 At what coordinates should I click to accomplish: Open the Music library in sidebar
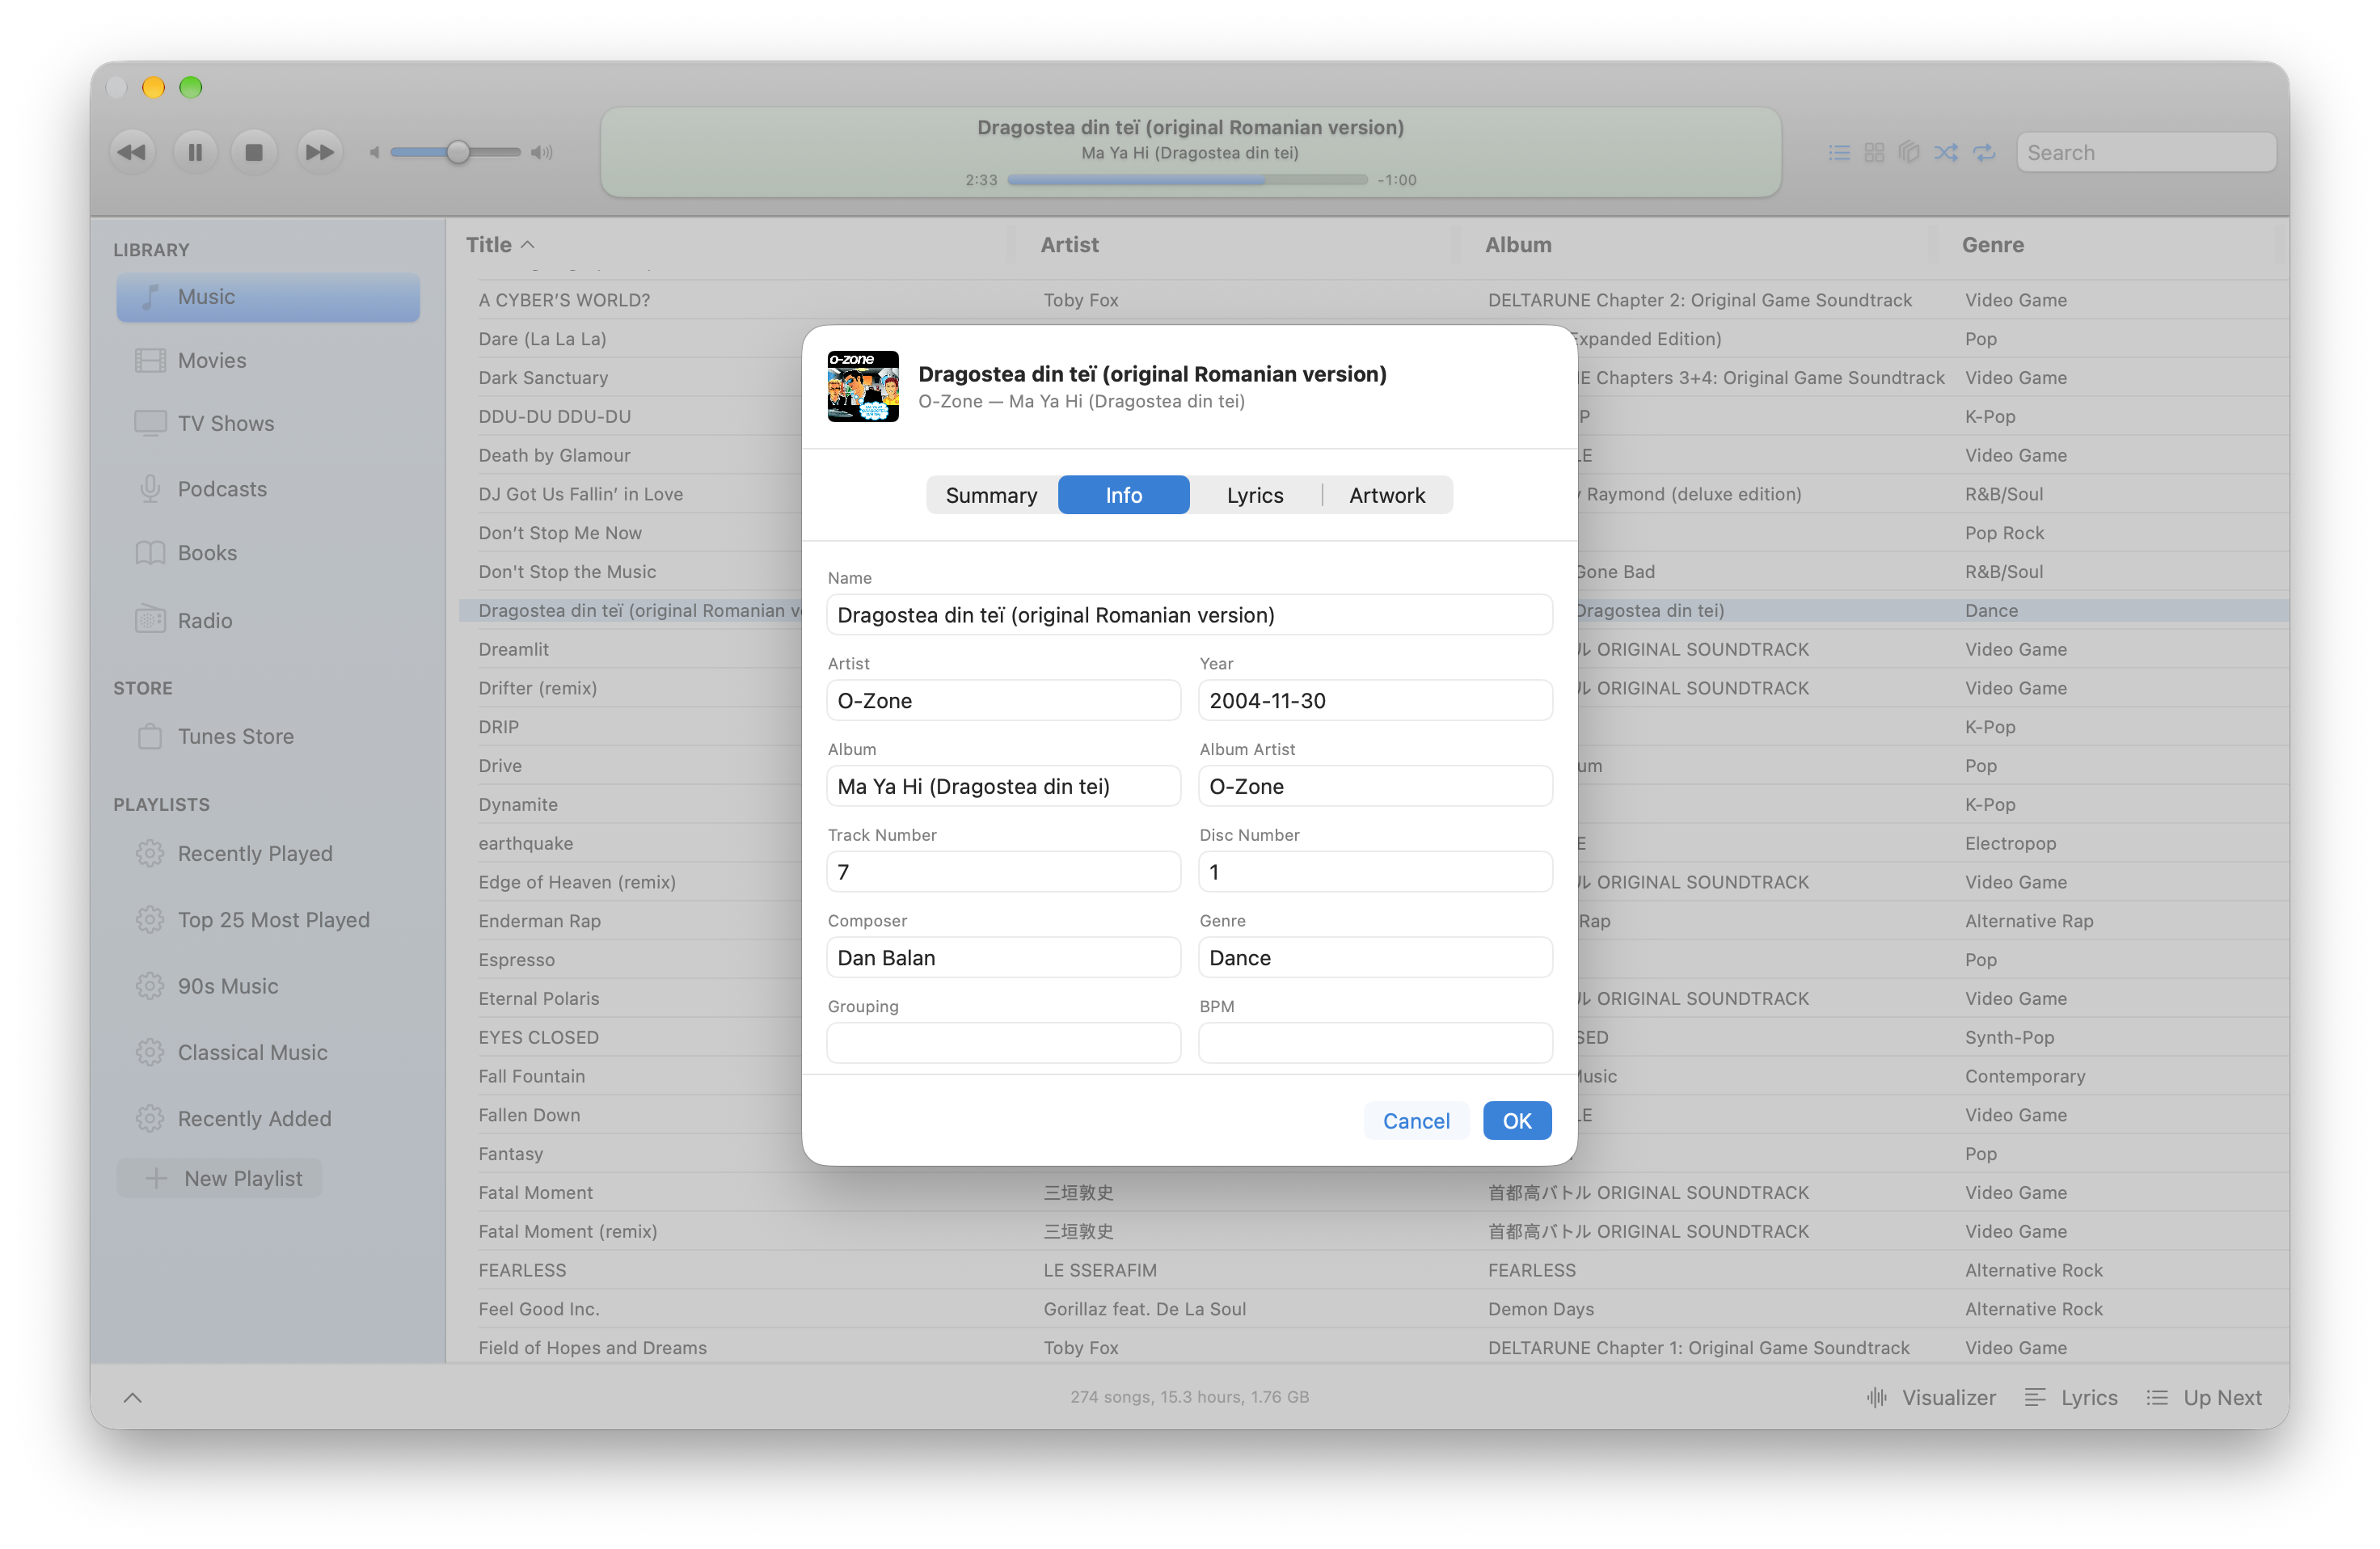(x=268, y=297)
